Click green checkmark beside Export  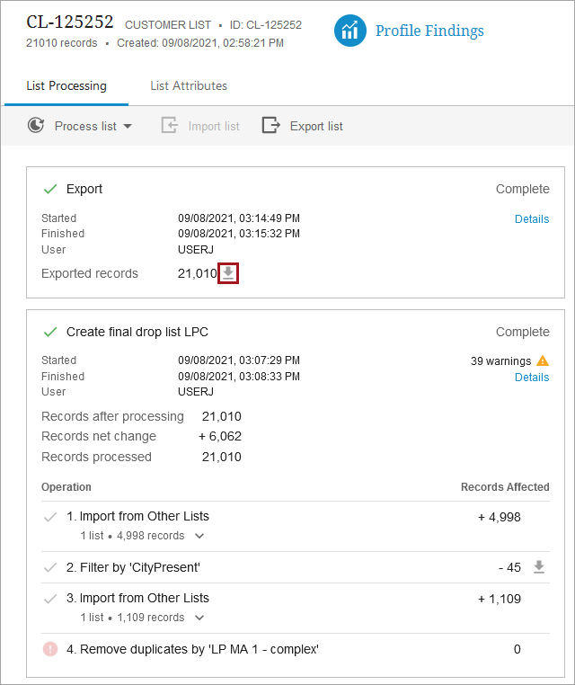pyautogui.click(x=50, y=189)
